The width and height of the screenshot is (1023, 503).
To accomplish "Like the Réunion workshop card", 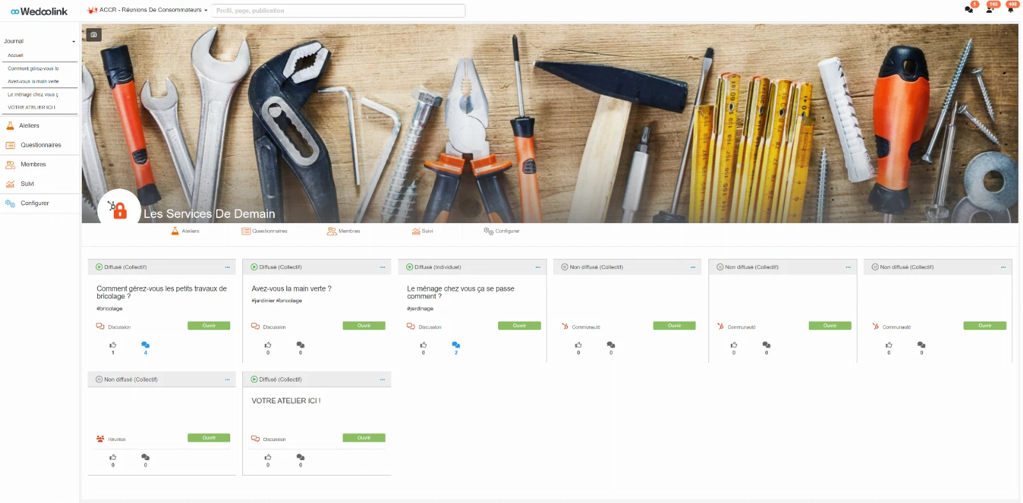I will click(113, 458).
